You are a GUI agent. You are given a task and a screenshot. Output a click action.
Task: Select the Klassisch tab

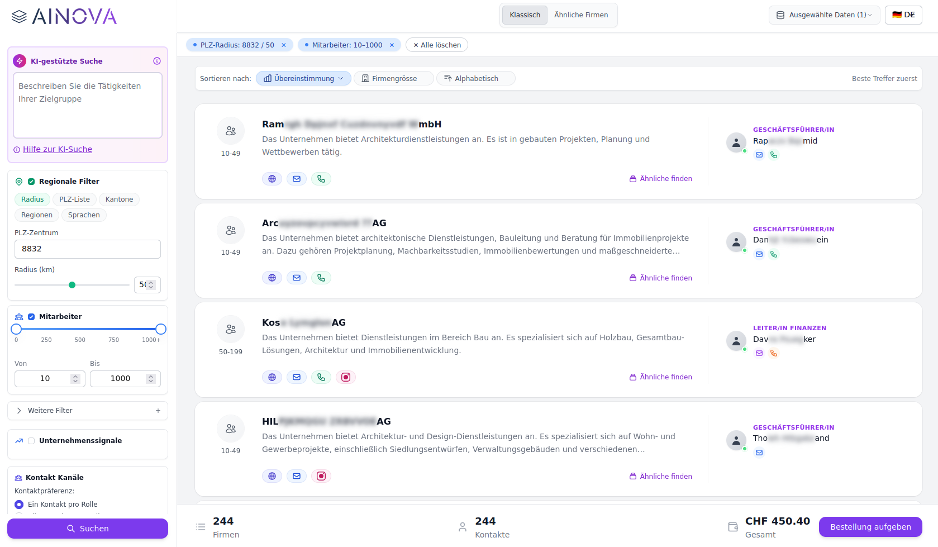[524, 15]
